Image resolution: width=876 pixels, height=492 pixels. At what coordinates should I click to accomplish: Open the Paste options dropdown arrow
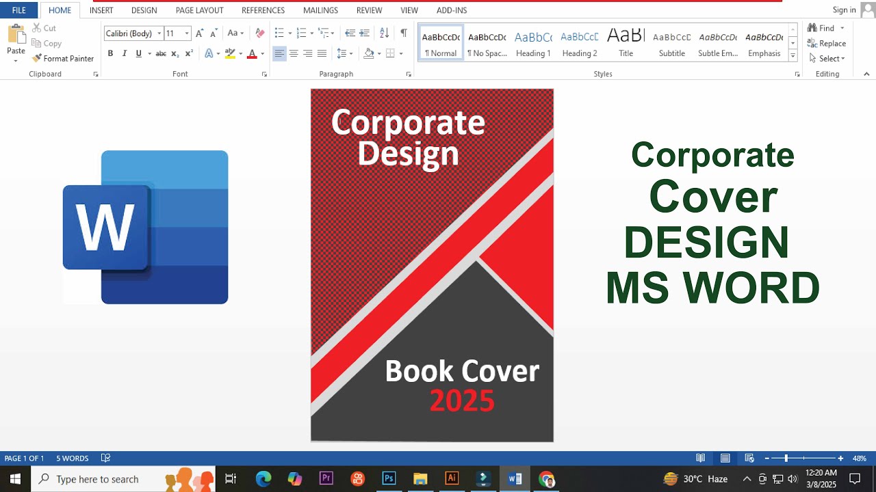pyautogui.click(x=16, y=61)
